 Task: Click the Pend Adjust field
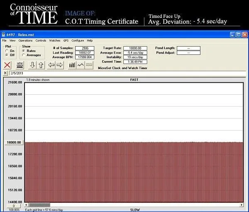189,53
